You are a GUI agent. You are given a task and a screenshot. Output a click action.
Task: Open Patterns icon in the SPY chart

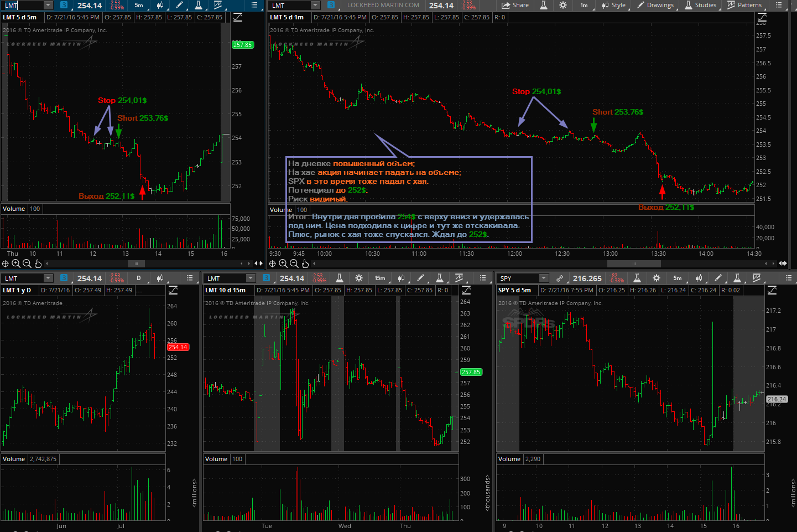[757, 278]
